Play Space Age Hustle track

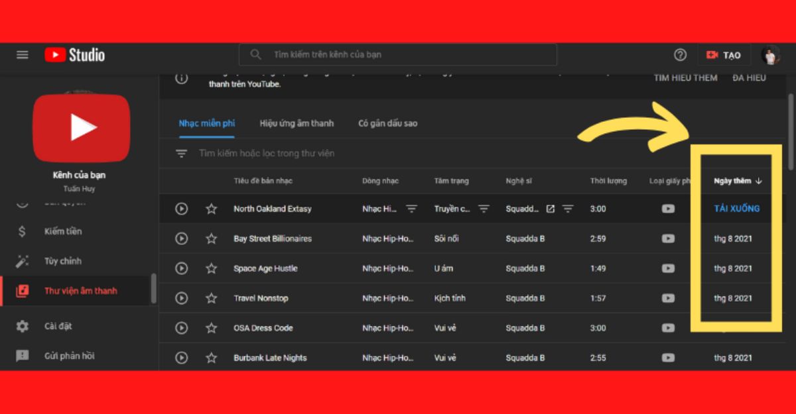[181, 268]
